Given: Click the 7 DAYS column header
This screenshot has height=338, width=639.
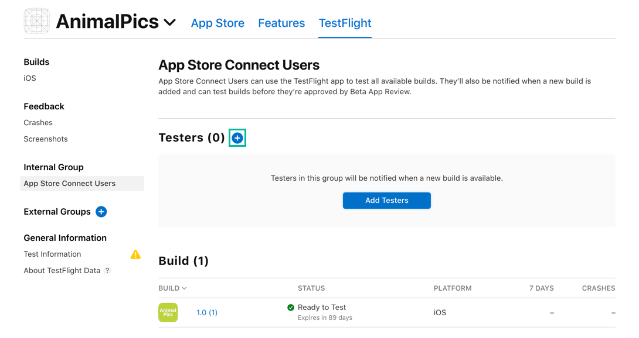Looking at the screenshot, I should coord(541,288).
